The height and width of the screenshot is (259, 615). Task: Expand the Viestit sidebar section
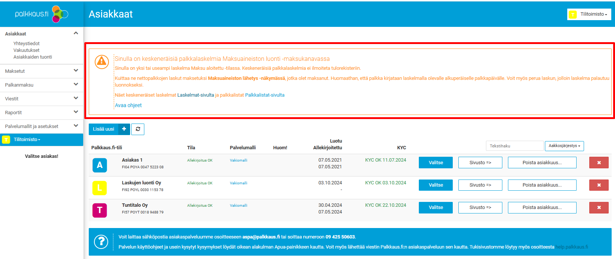(x=76, y=98)
